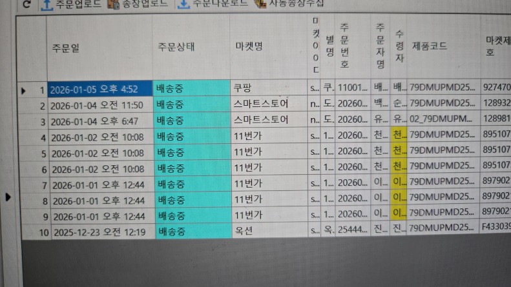511x287 pixels.
Task: Click the market number cell 128932
Action: click(x=495, y=103)
